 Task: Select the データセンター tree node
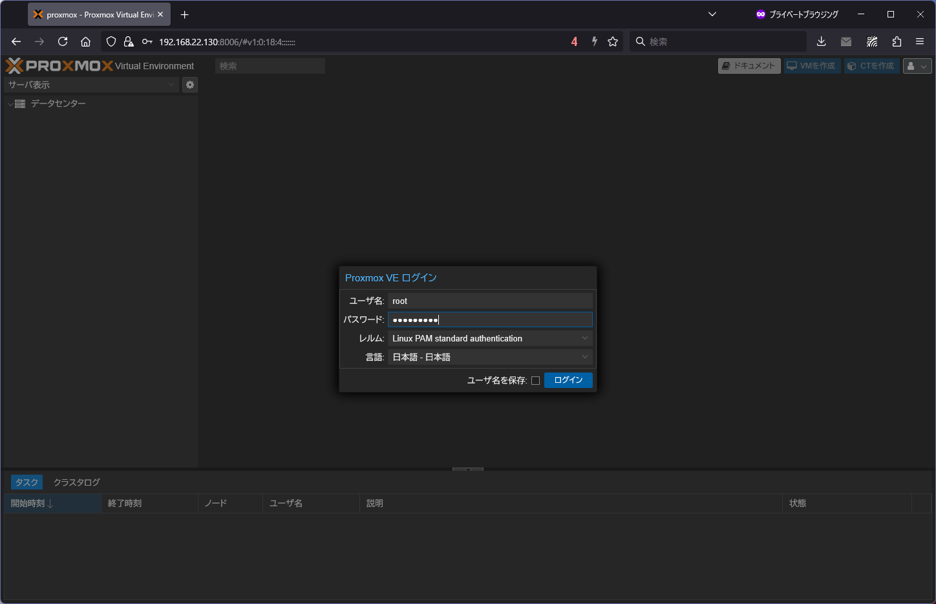58,103
